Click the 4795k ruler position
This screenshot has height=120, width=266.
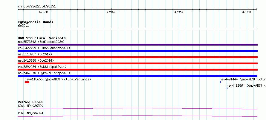(179, 12)
